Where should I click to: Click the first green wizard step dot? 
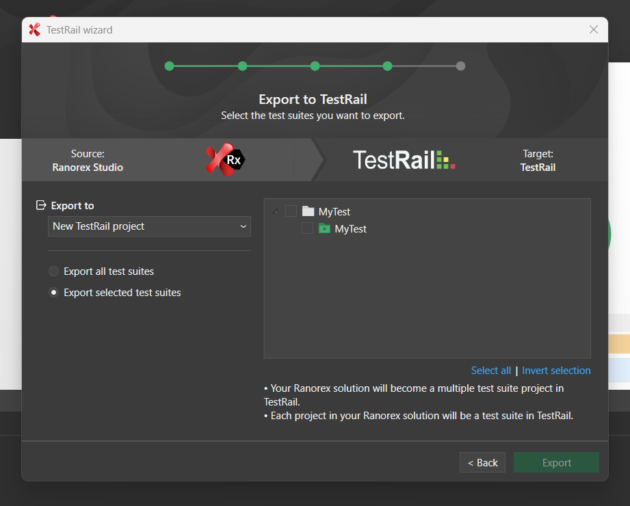pos(170,66)
